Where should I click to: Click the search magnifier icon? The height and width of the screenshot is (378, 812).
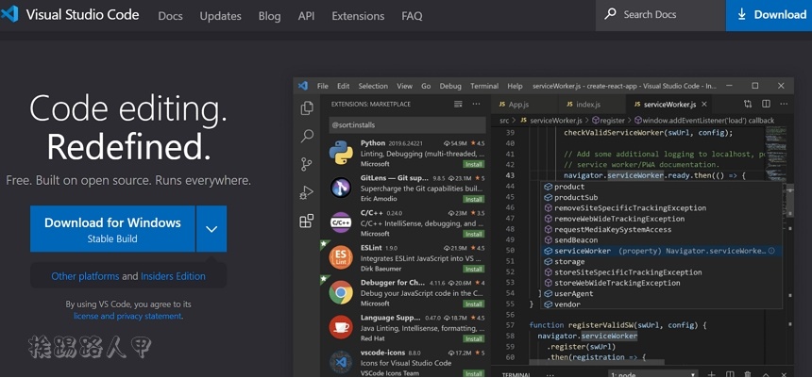click(611, 13)
